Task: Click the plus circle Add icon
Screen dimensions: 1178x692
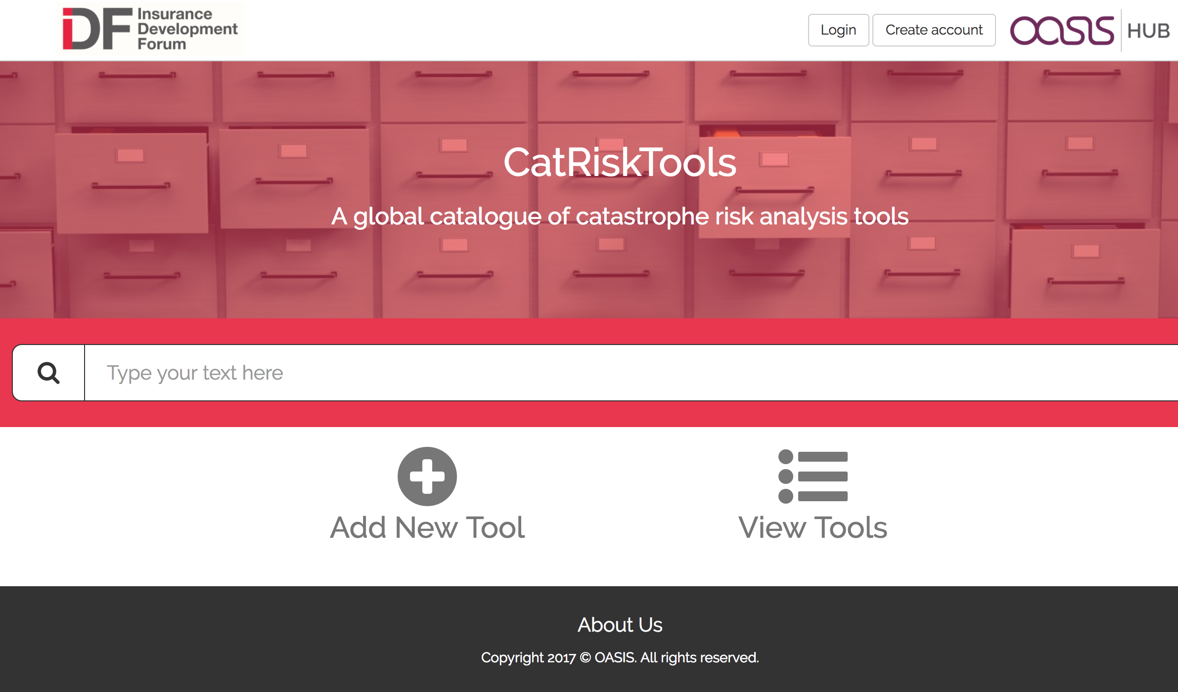Action: [427, 476]
